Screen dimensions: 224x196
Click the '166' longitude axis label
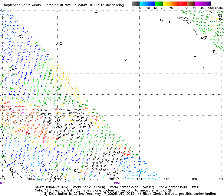167,179
